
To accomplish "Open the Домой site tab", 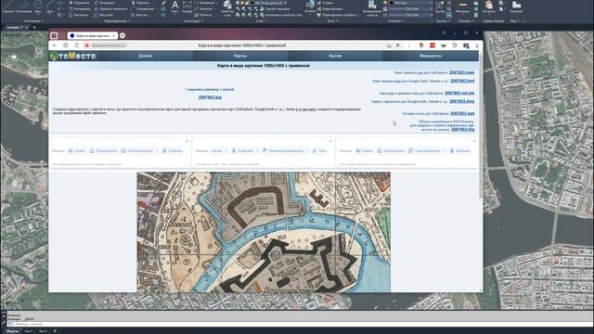I will 145,56.
